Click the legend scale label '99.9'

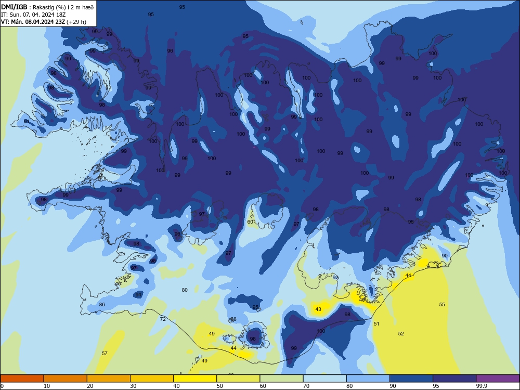[x=482, y=386]
